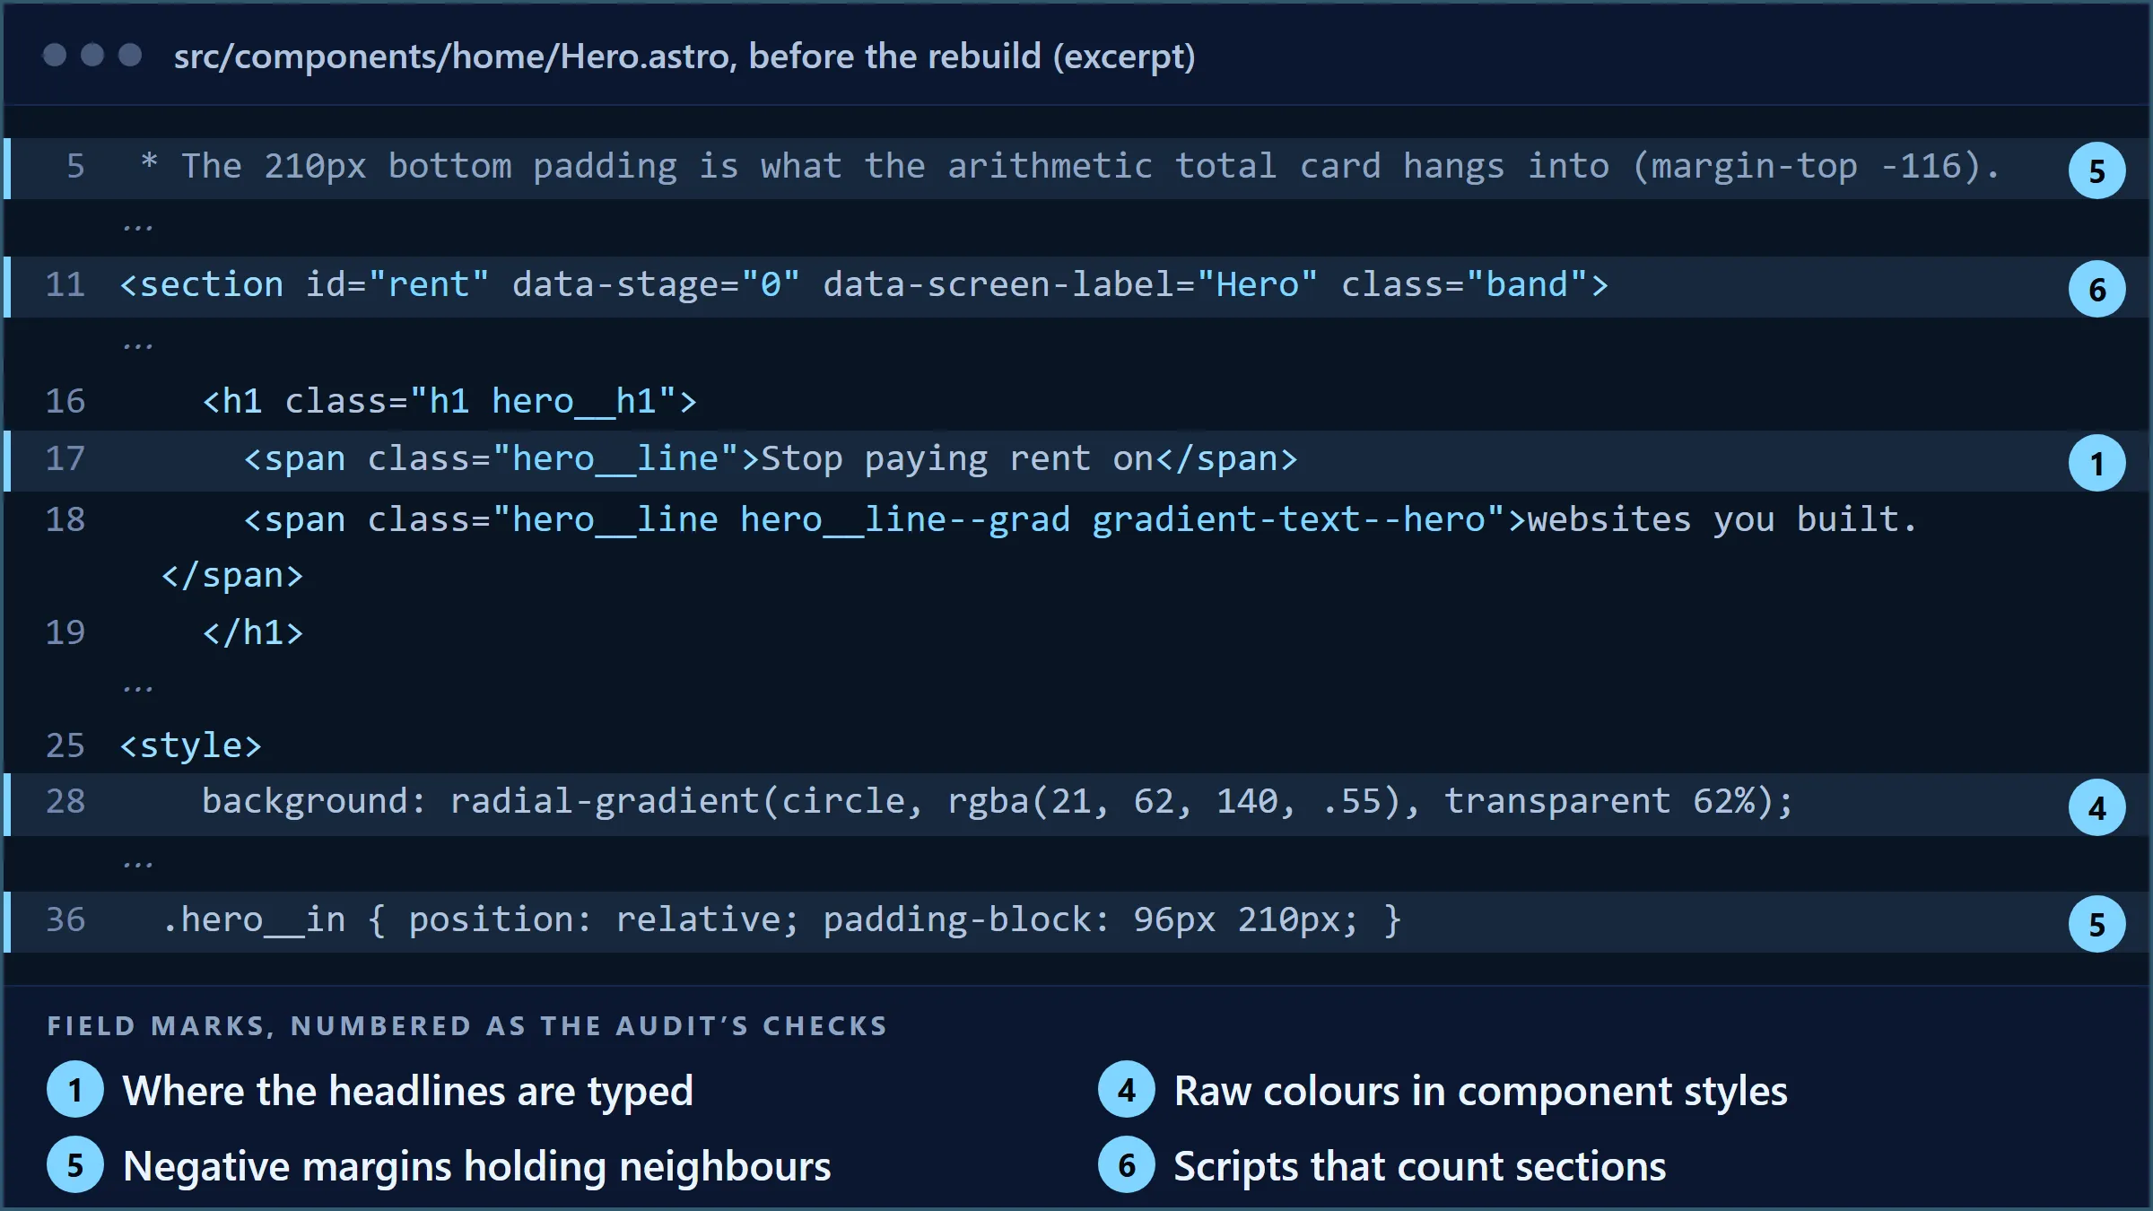Click the ellipsis between lines 5 and 11
The width and height of the screenshot is (2153, 1211).
[x=138, y=228]
